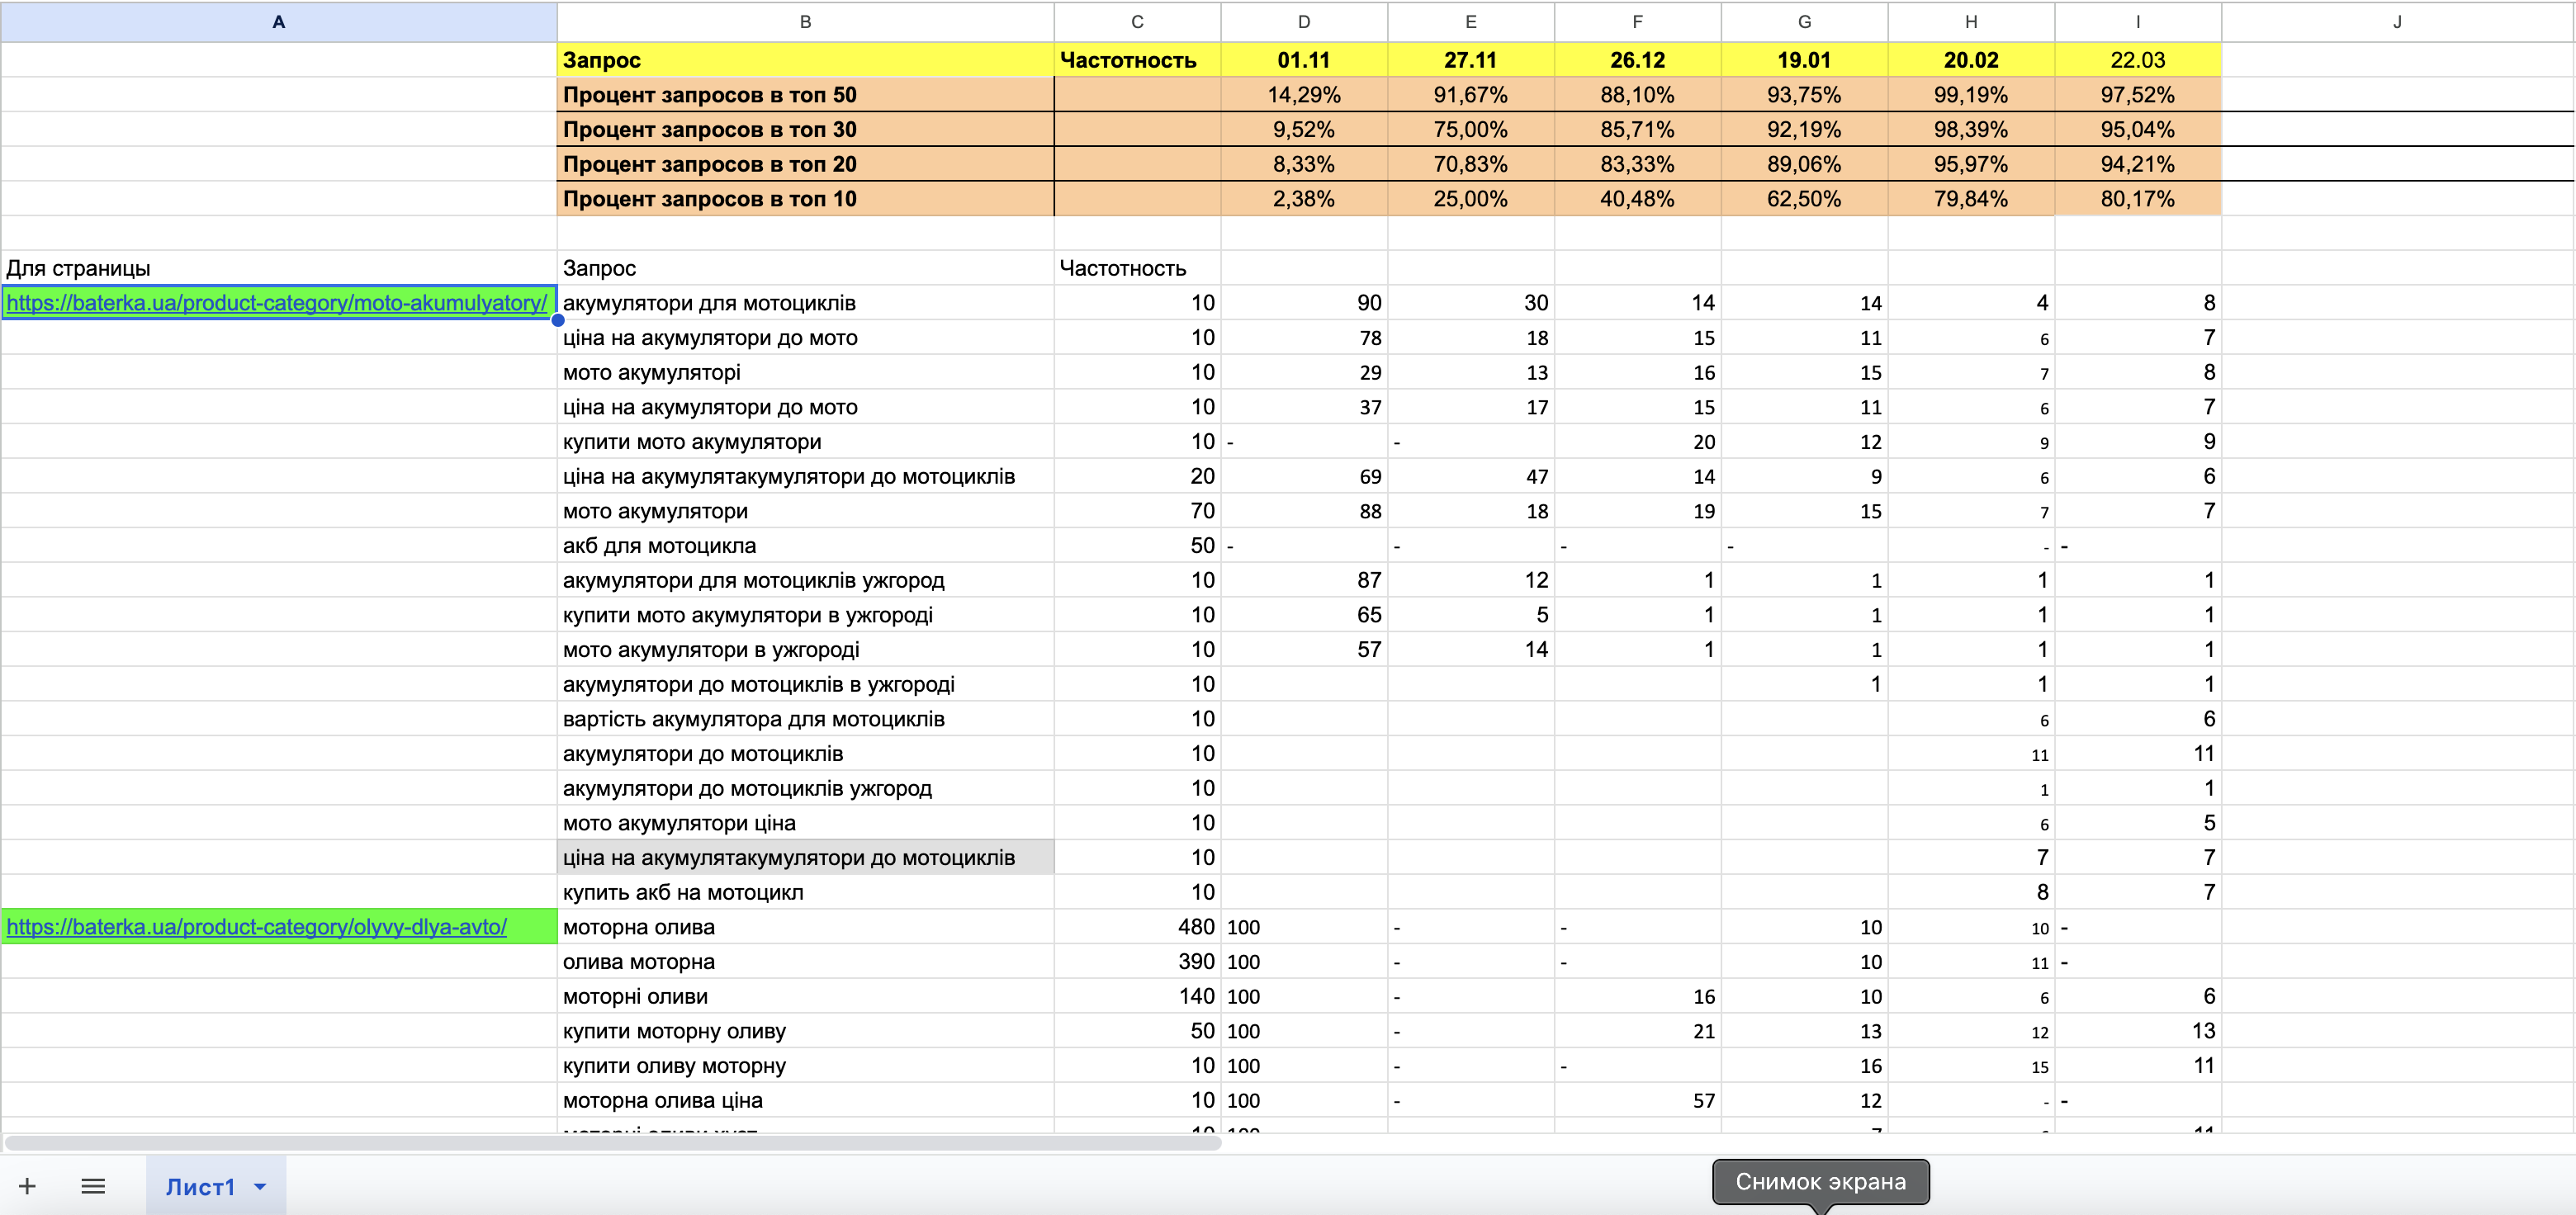
Task: Select cell моторна олива ціна
Action: tap(805, 1100)
